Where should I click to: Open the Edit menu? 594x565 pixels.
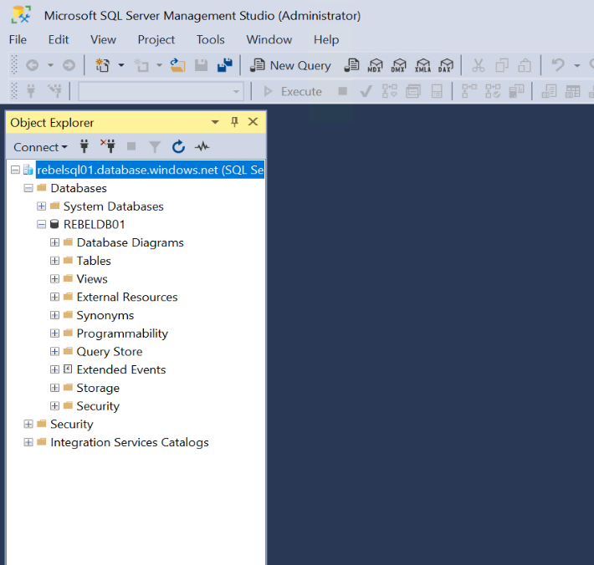coord(59,39)
